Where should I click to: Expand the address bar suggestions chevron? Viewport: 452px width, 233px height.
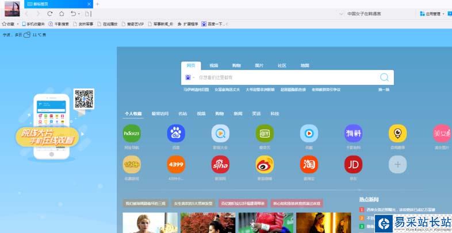point(342,14)
